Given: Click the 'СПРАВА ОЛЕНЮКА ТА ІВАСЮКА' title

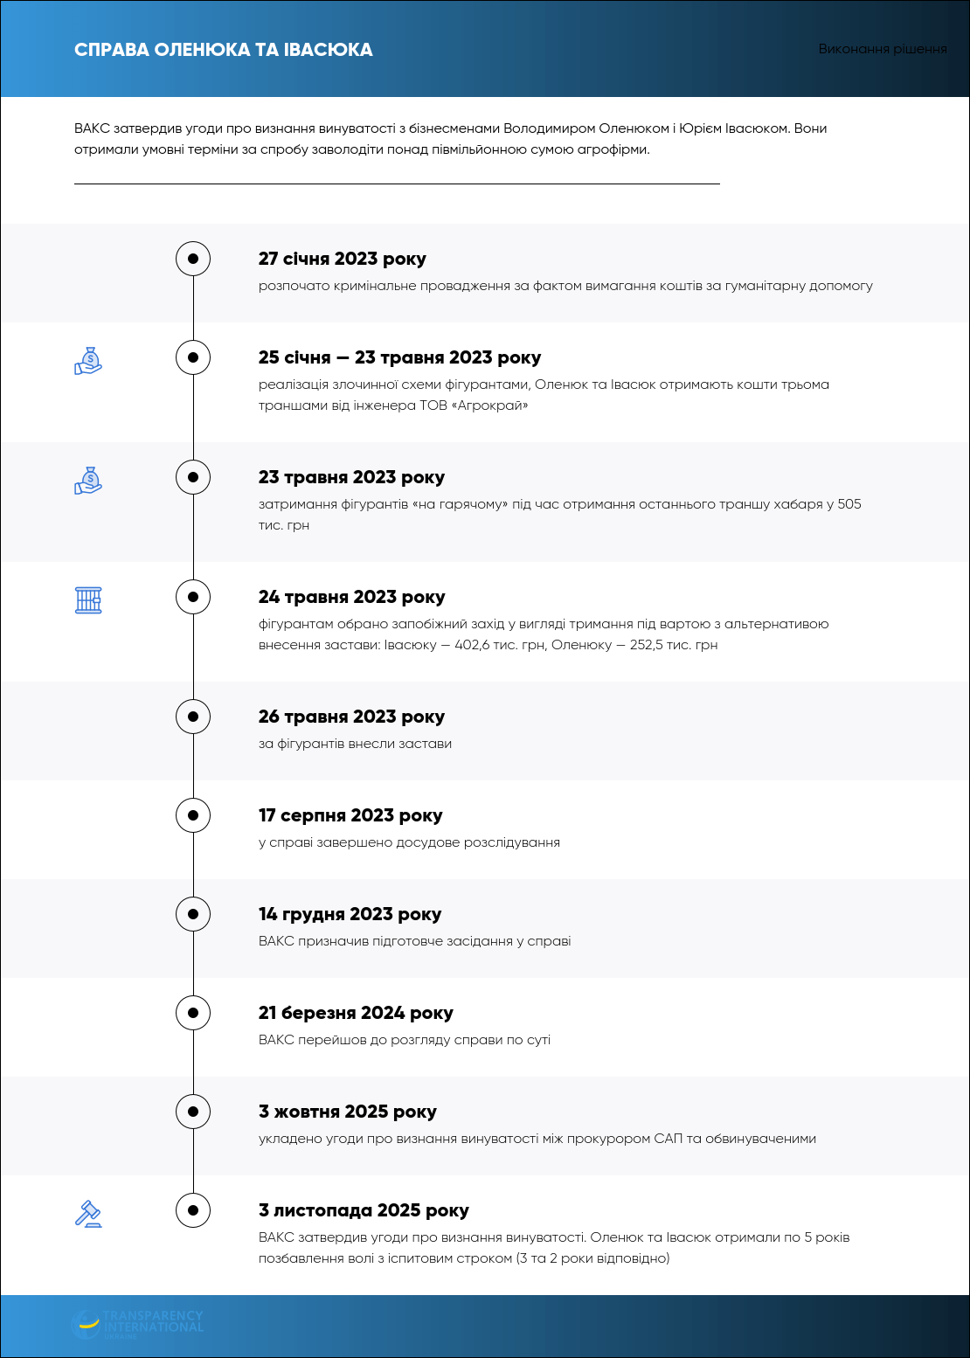Looking at the screenshot, I should coord(224,50).
